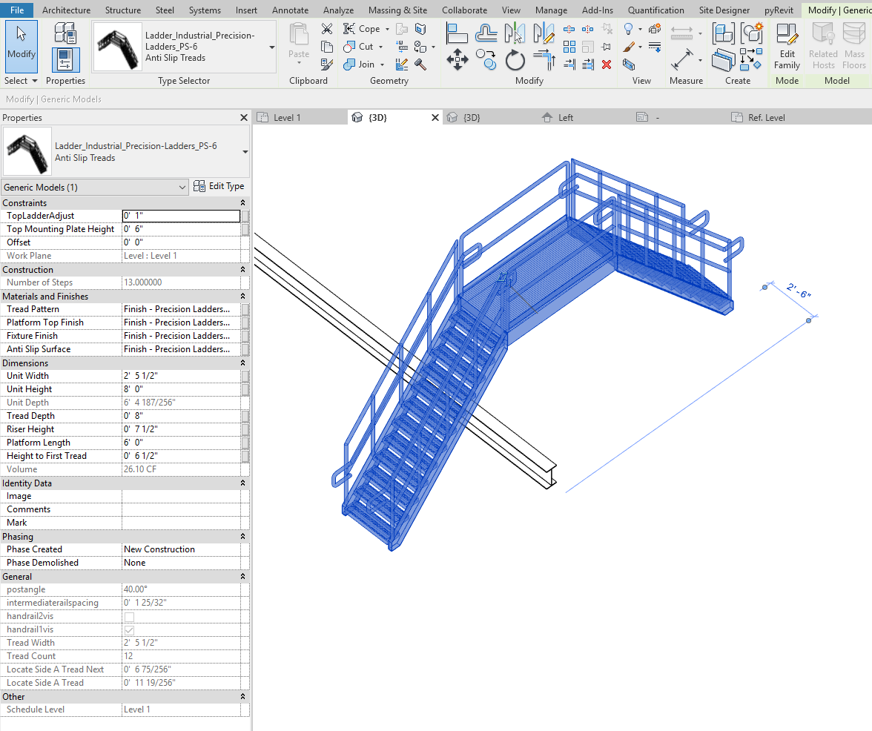Screen dimensions: 872x731
Task: Click the Rotate tool icon
Action: [515, 59]
